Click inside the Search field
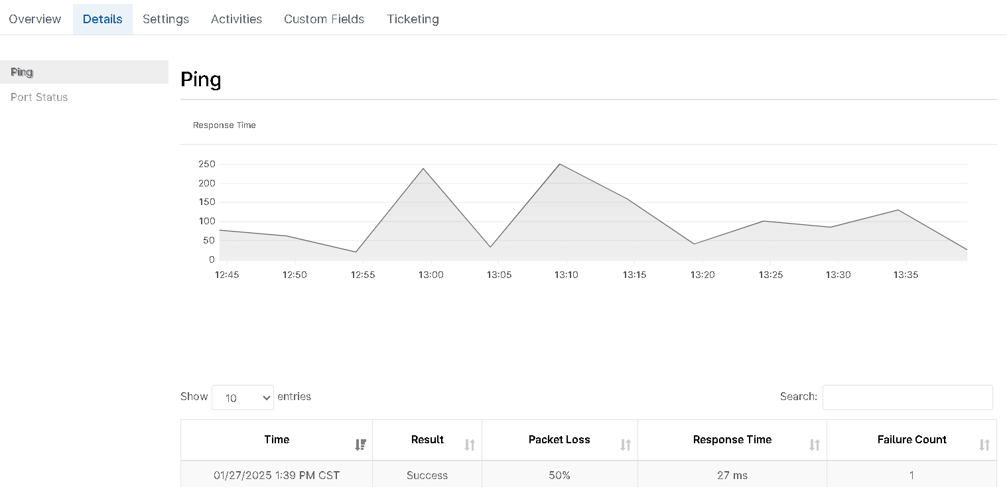 point(907,397)
